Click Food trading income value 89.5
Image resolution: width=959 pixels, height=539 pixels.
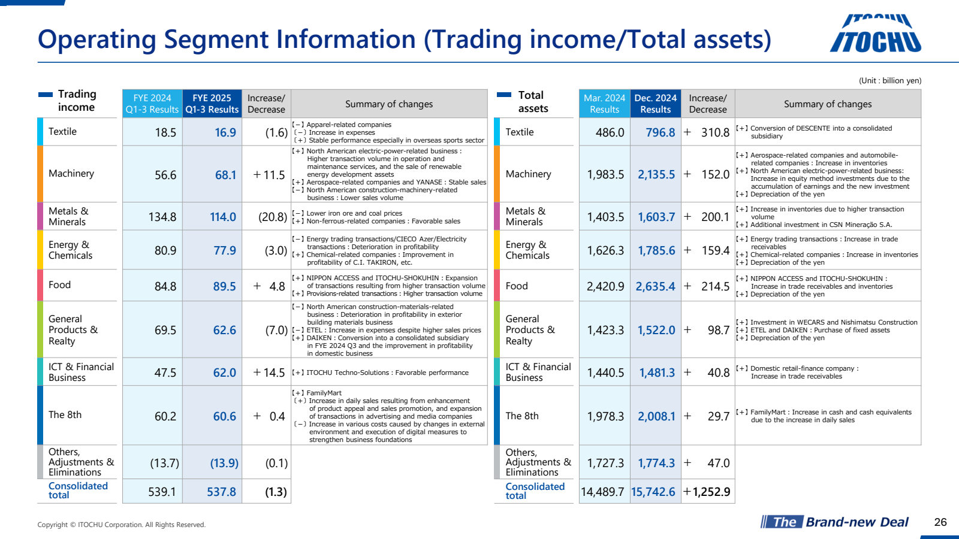point(225,286)
